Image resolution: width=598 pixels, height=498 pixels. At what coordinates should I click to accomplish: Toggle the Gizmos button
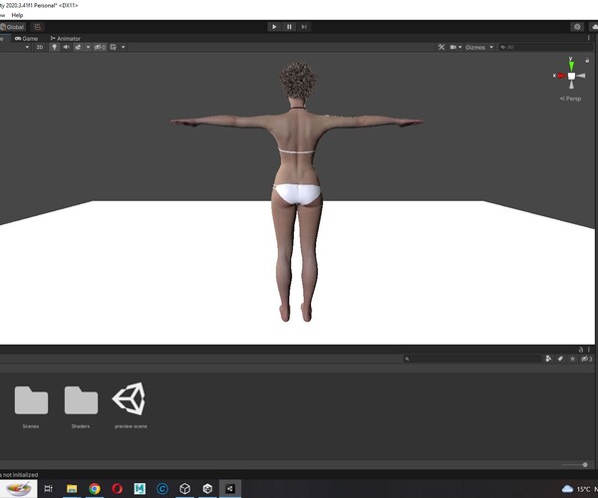[x=475, y=47]
